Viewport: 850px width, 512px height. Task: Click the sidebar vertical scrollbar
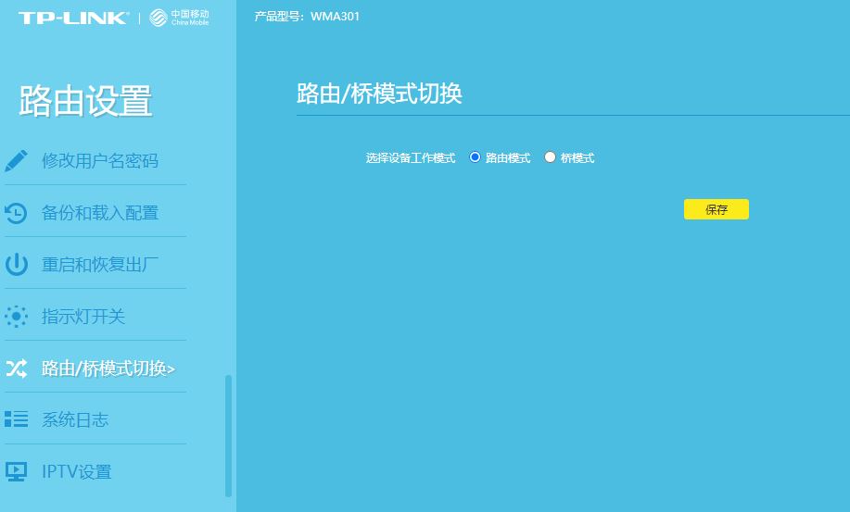point(228,436)
